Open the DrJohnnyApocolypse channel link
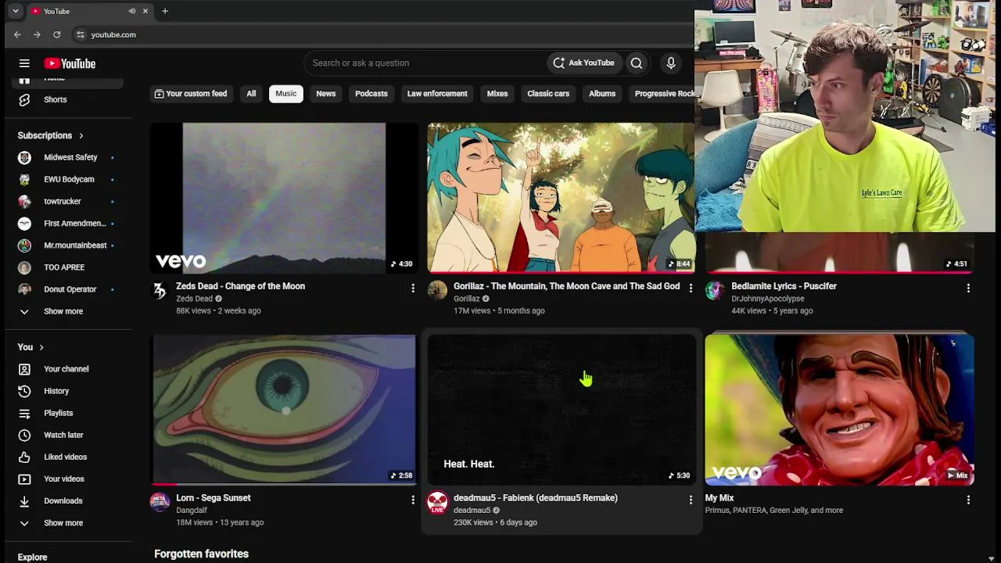Image resolution: width=1001 pixels, height=563 pixels. point(768,299)
